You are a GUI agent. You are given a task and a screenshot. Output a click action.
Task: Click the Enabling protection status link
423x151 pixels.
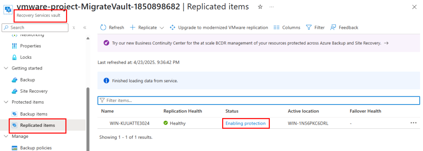[245, 123]
